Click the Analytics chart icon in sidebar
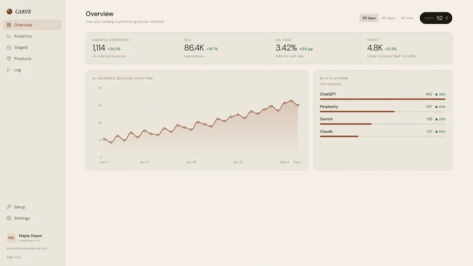 click(x=9, y=36)
